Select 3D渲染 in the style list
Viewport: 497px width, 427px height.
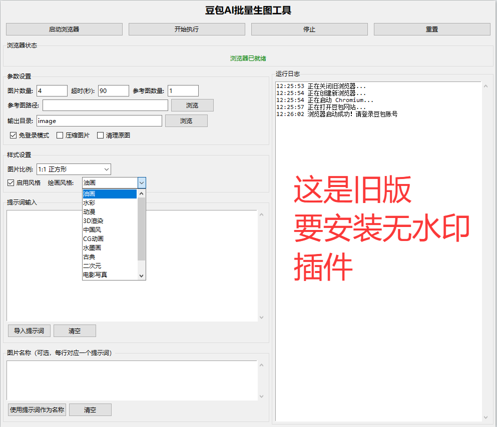click(110, 221)
